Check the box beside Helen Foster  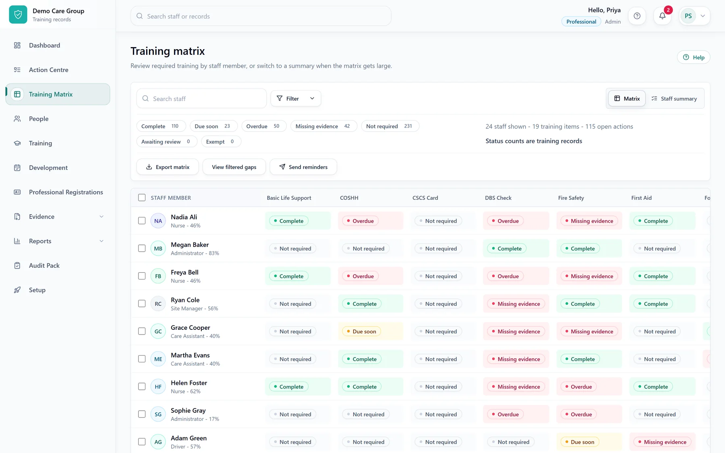[x=142, y=387]
